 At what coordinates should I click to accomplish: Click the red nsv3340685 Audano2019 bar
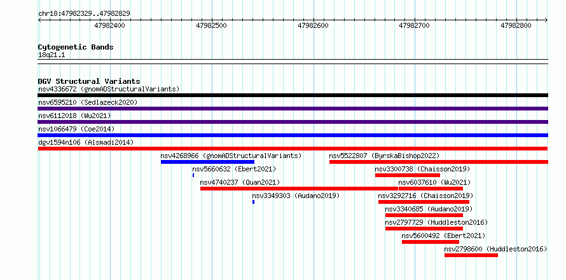pyautogui.click(x=424, y=215)
